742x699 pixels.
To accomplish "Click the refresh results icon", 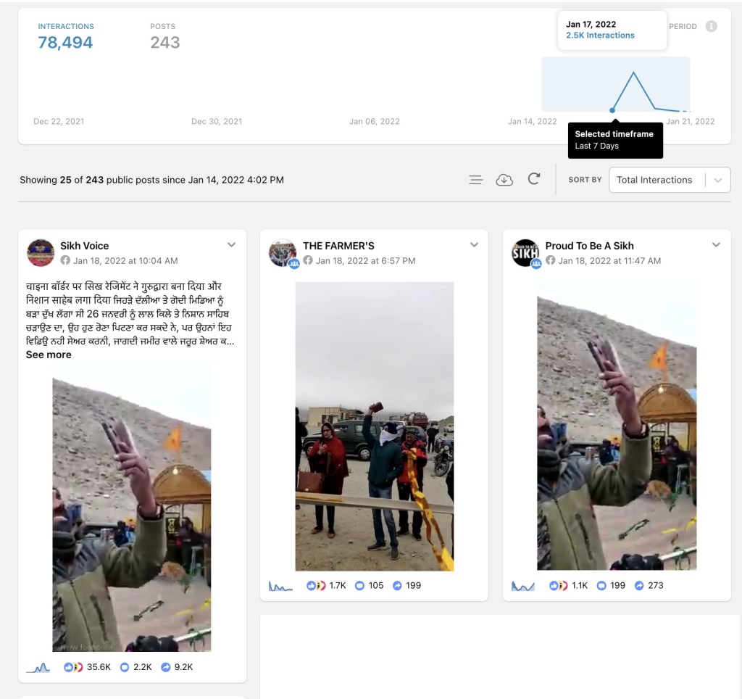I will pos(534,179).
